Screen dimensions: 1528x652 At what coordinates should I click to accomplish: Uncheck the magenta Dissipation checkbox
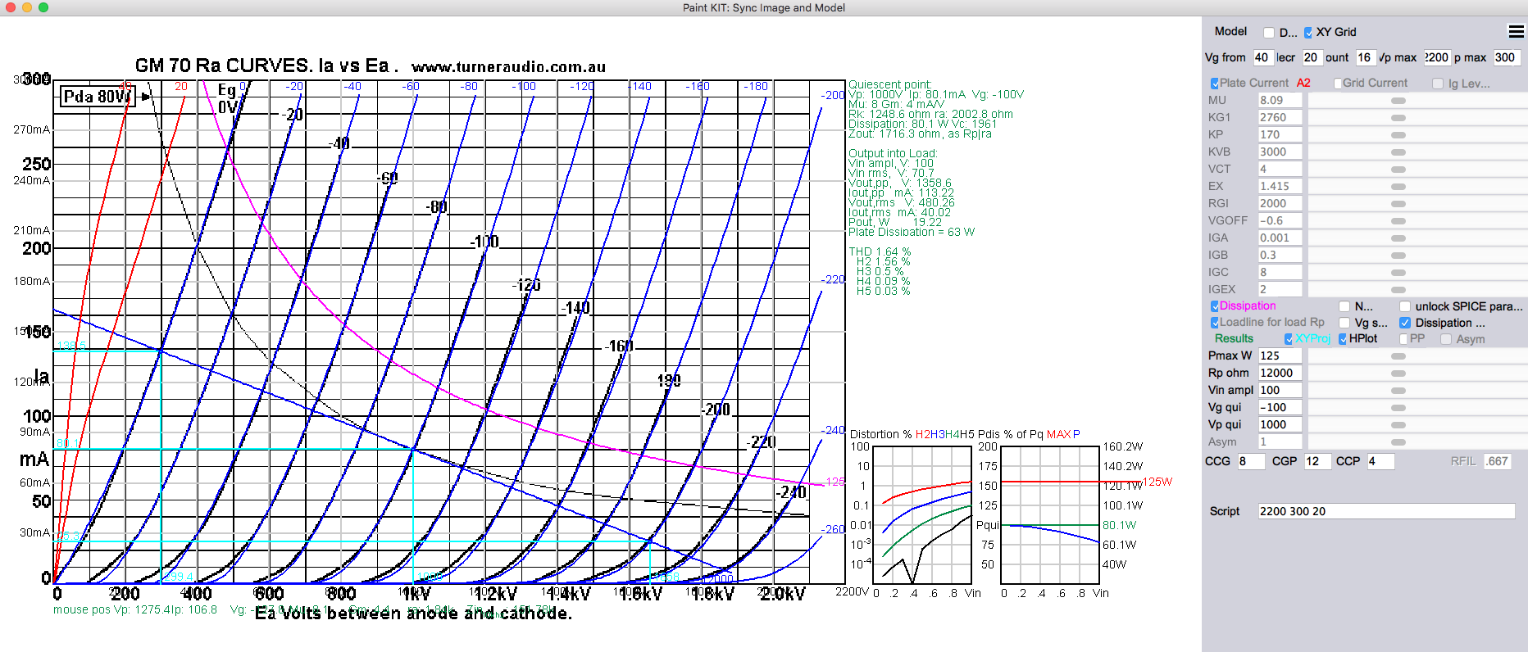click(x=1215, y=306)
